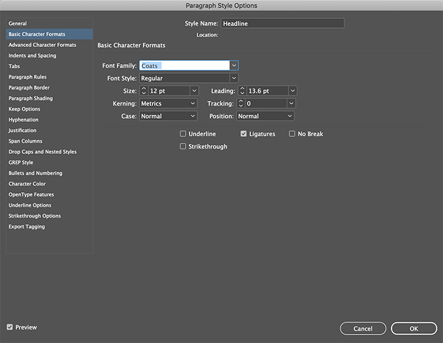
Task: Enable the Underline checkbox
Action: 183,134
